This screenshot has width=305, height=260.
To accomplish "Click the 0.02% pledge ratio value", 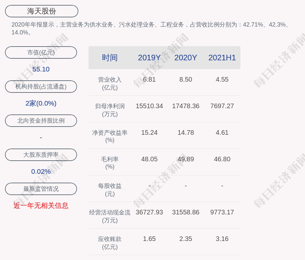I will tap(41, 171).
